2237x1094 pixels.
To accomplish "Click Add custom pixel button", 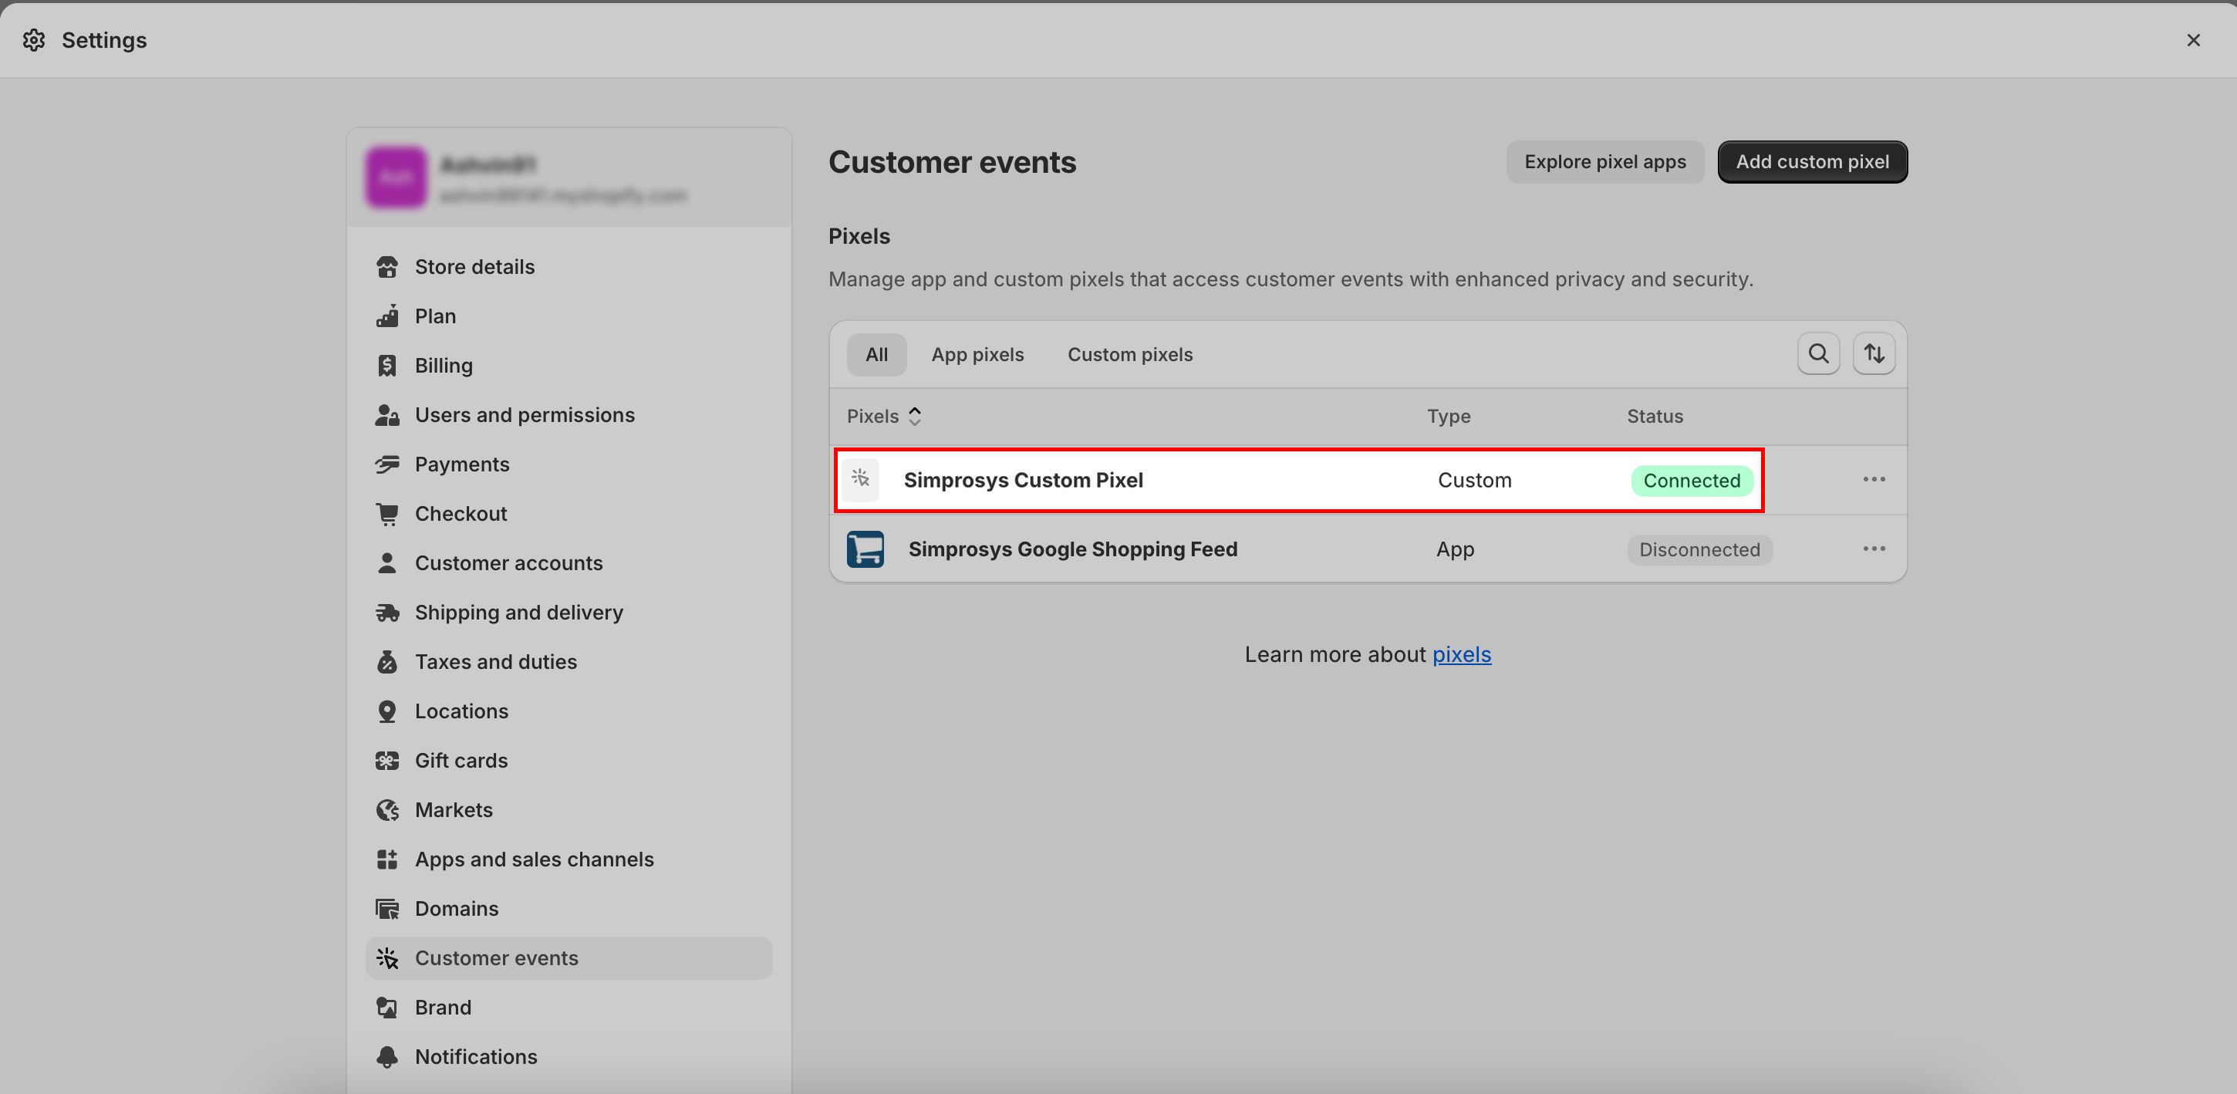I will (x=1812, y=161).
